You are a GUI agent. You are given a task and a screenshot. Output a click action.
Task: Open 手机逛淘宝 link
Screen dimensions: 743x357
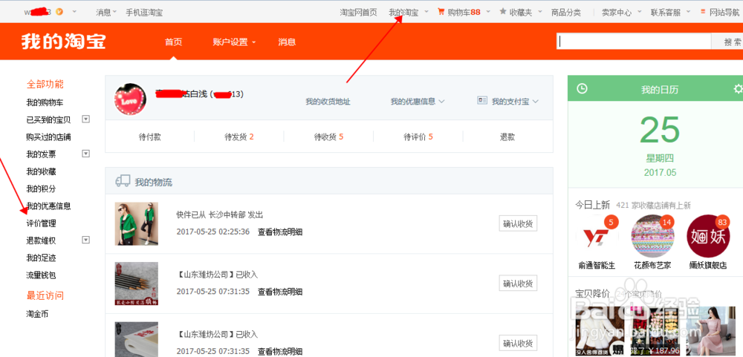[145, 13]
